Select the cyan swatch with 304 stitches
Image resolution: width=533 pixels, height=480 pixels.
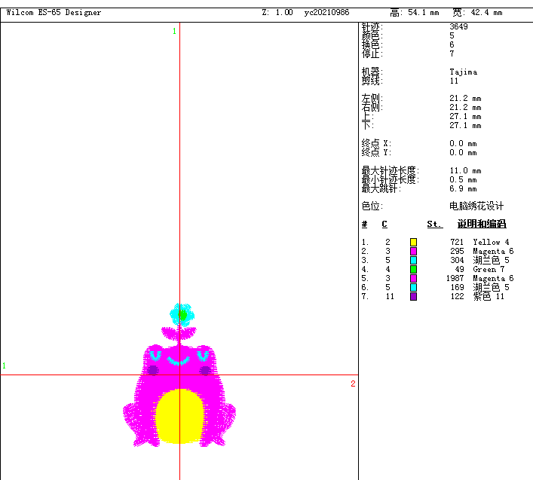coord(413,260)
